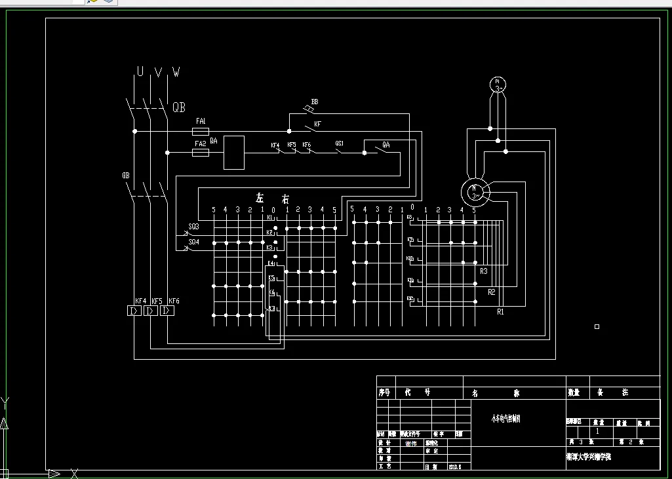Select the 名称 column header
Viewport: 672px width, 479px height.
pyautogui.click(x=496, y=393)
